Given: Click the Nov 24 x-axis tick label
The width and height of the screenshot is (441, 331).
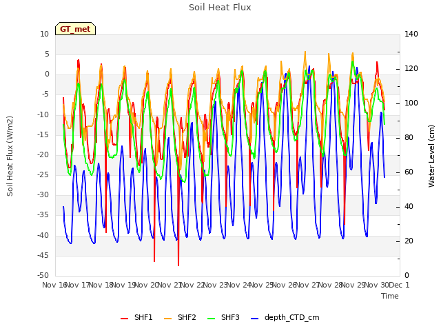Looking at the screenshot, I should [x=238, y=285].
